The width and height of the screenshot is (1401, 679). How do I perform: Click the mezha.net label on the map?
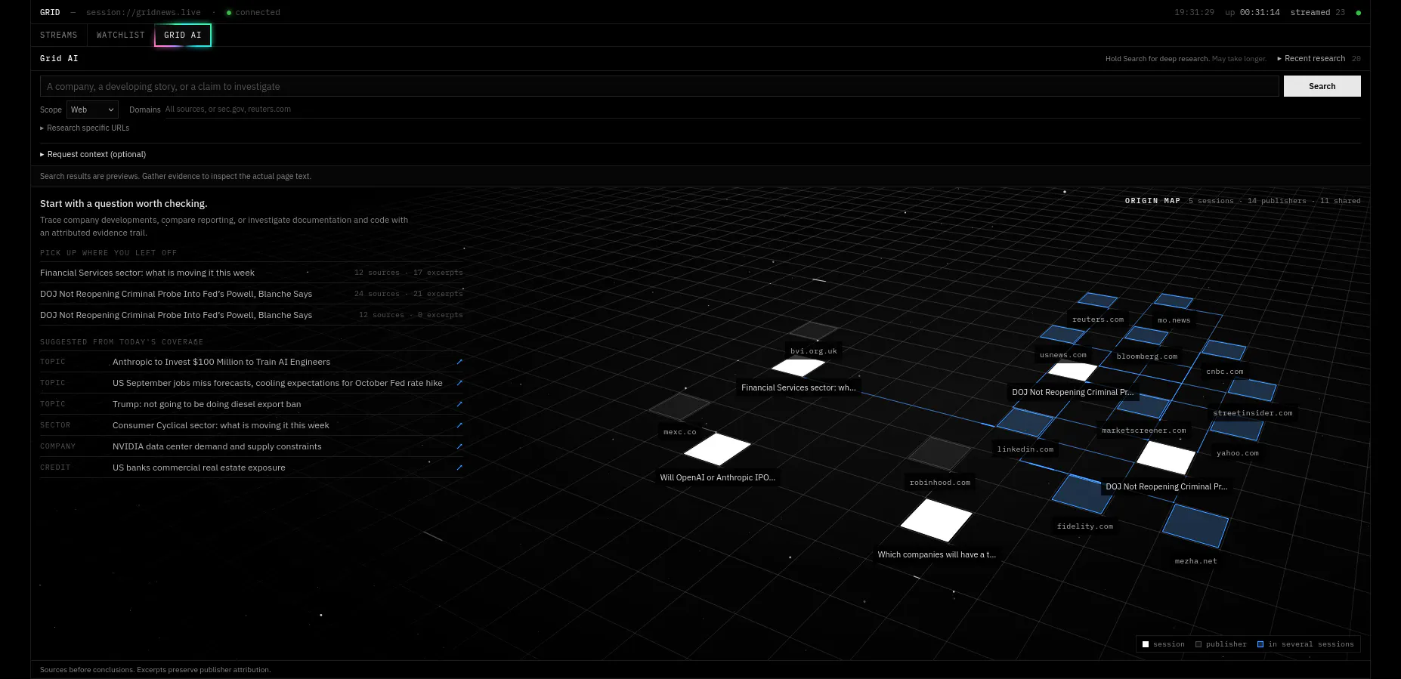click(1196, 561)
